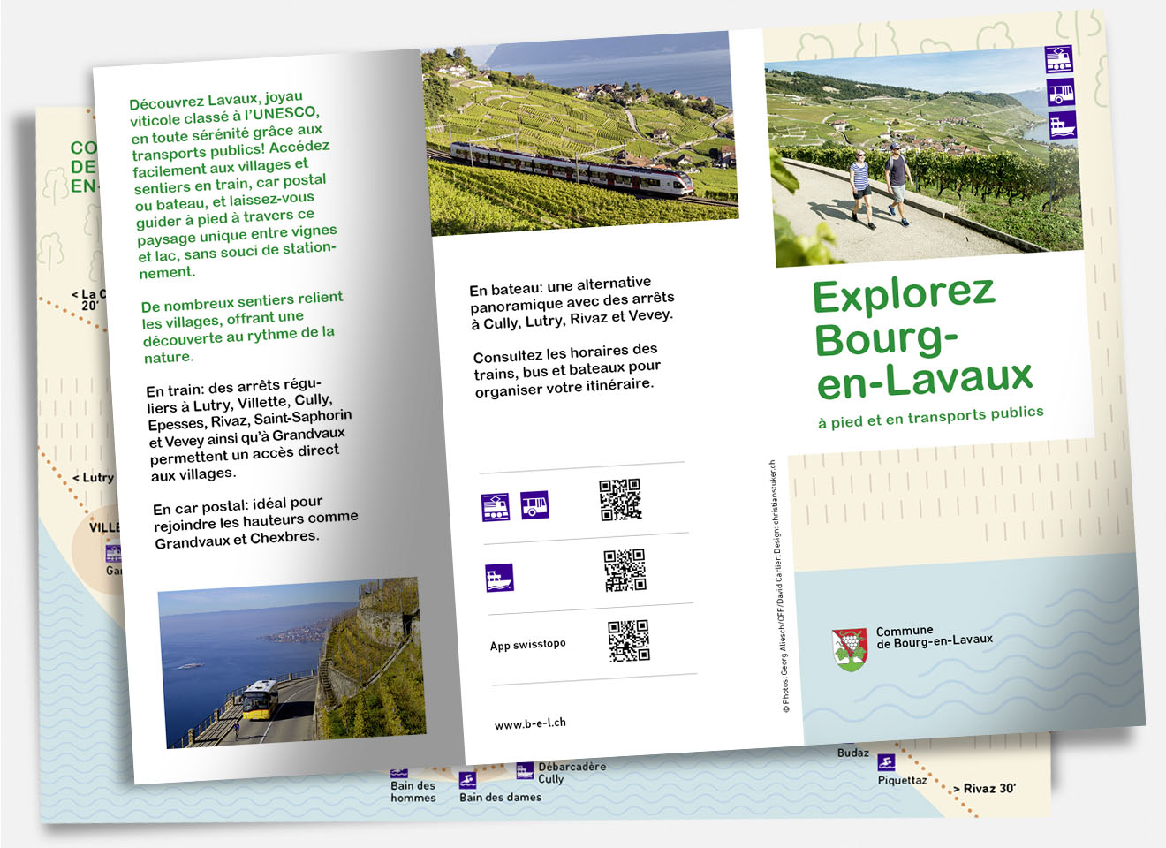1166x848 pixels.
Task: Click the > Rivaz 30' label on the map
Action: (984, 788)
